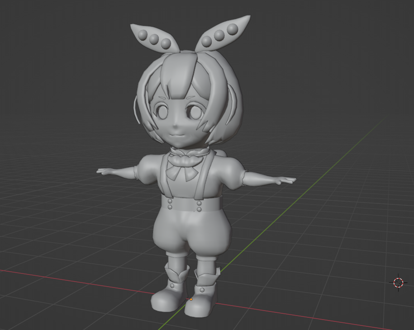The image size is (414, 330).
Task: Click the outstretched hand on the left side of the view
Action: coord(105,171)
